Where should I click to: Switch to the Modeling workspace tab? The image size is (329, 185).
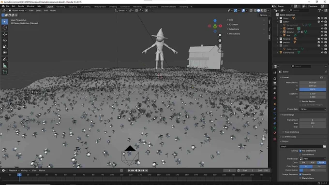coord(60,7)
